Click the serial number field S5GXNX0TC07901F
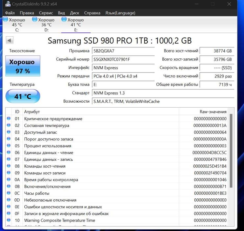Image resolution: width=244 pixels, height=231 pixels. click(123, 59)
